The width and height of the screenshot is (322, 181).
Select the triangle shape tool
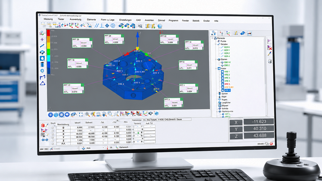click(42, 83)
